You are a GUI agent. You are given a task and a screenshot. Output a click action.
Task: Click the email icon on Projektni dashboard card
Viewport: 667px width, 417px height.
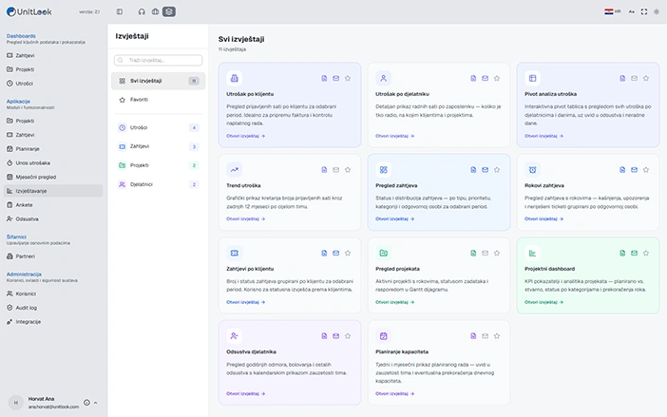pos(634,253)
